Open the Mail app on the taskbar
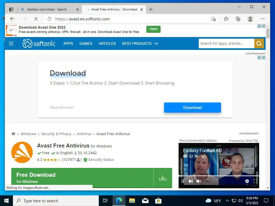The width and height of the screenshot is (275, 206). point(145,201)
